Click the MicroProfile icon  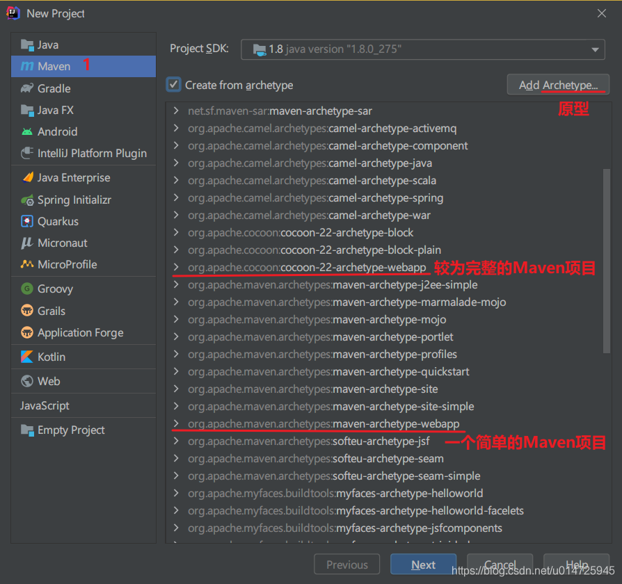(27, 264)
